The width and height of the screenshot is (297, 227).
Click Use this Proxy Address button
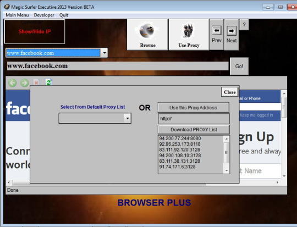(194, 108)
